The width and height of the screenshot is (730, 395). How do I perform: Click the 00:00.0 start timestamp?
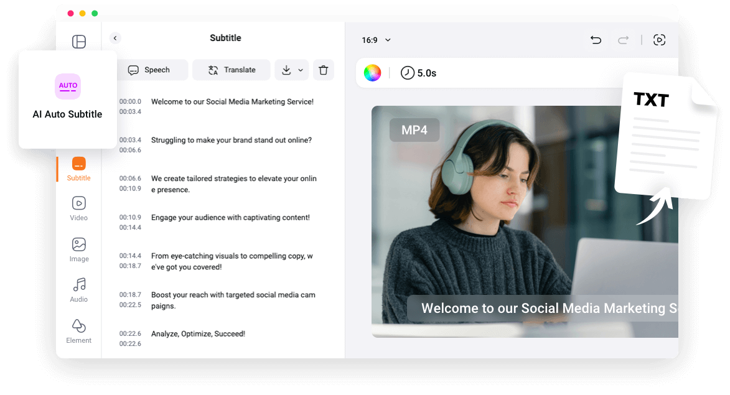pos(130,101)
